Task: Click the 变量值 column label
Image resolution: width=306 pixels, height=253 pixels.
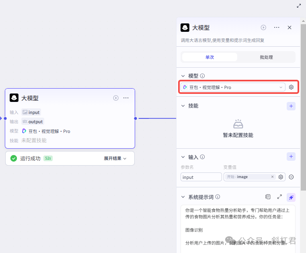Action: click(x=230, y=167)
